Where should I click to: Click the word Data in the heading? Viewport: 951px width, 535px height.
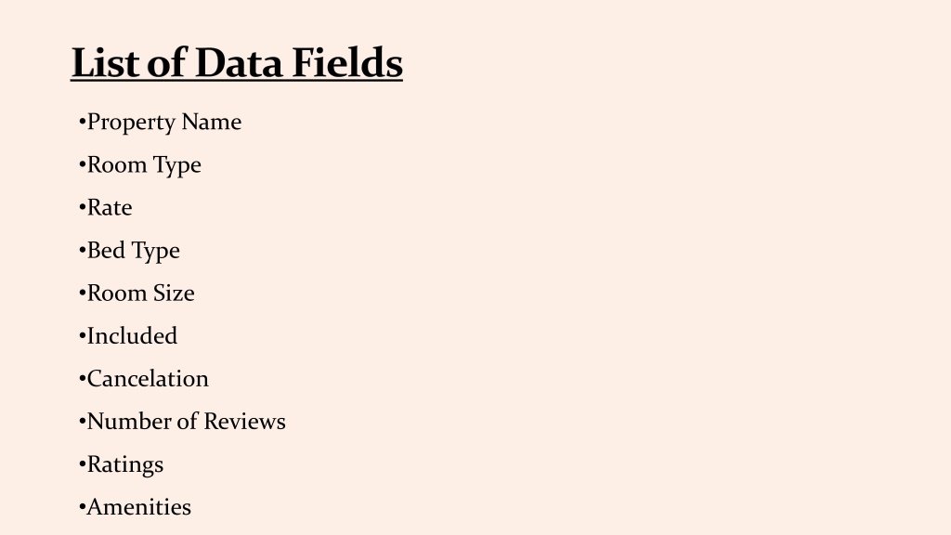(x=239, y=62)
